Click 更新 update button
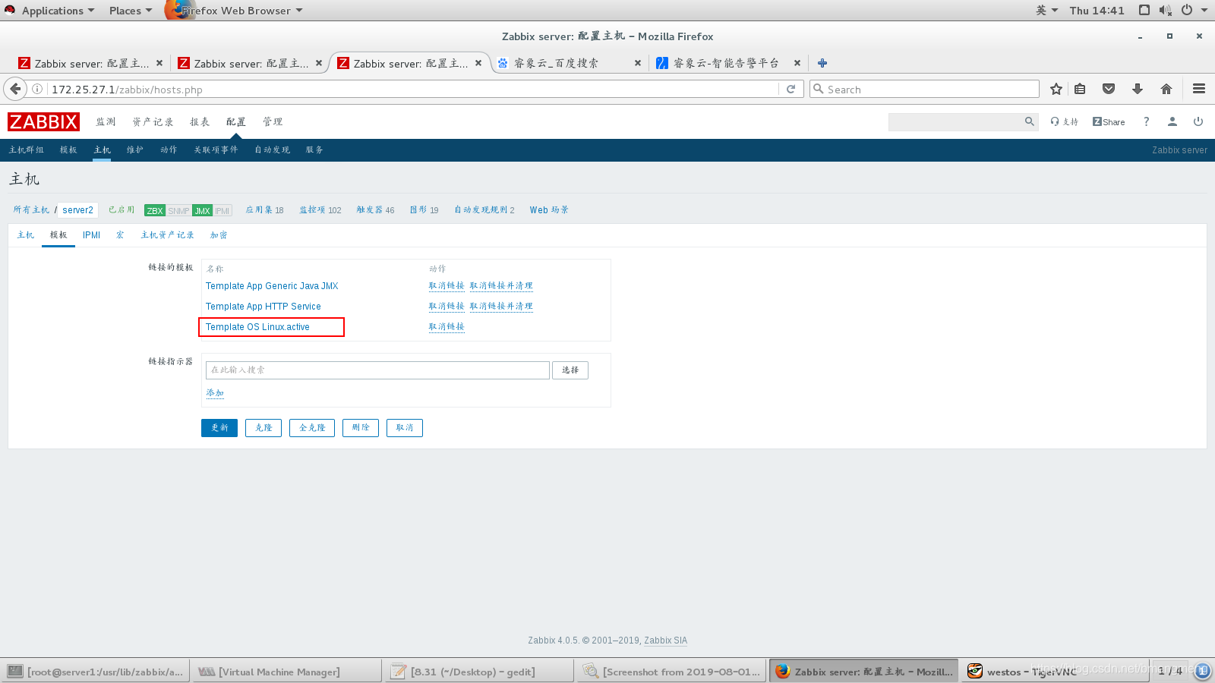Screen dimensions: 1215x683 (x=219, y=428)
